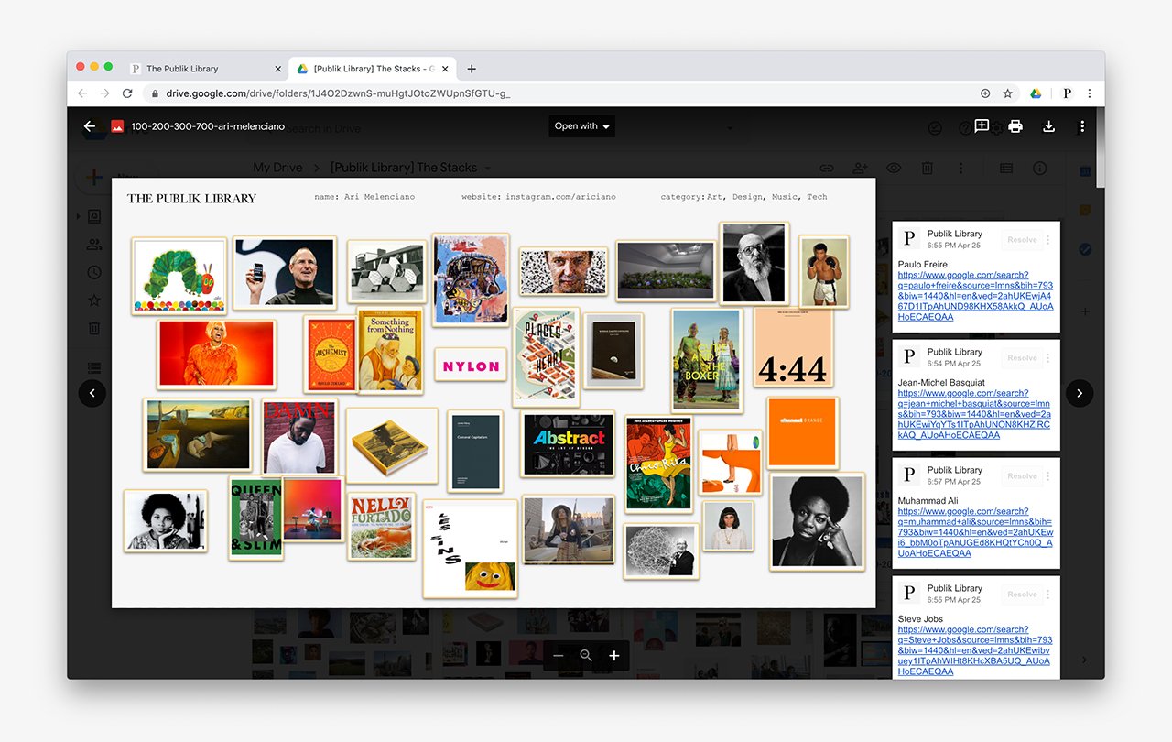Image resolution: width=1172 pixels, height=742 pixels.
Task: Click the website instagram.com/ariciano text
Action: [x=538, y=197]
